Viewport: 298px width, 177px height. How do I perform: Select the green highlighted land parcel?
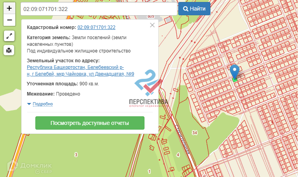[235, 80]
